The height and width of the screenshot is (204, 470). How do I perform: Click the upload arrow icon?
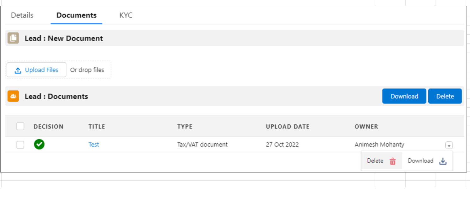click(x=18, y=70)
